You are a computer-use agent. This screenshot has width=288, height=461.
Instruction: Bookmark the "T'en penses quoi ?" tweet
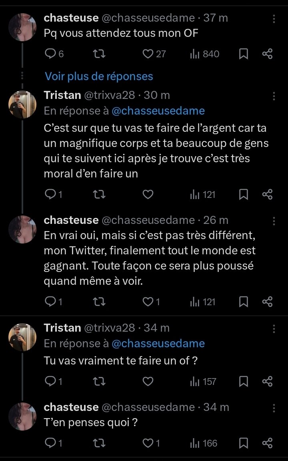pos(243,443)
